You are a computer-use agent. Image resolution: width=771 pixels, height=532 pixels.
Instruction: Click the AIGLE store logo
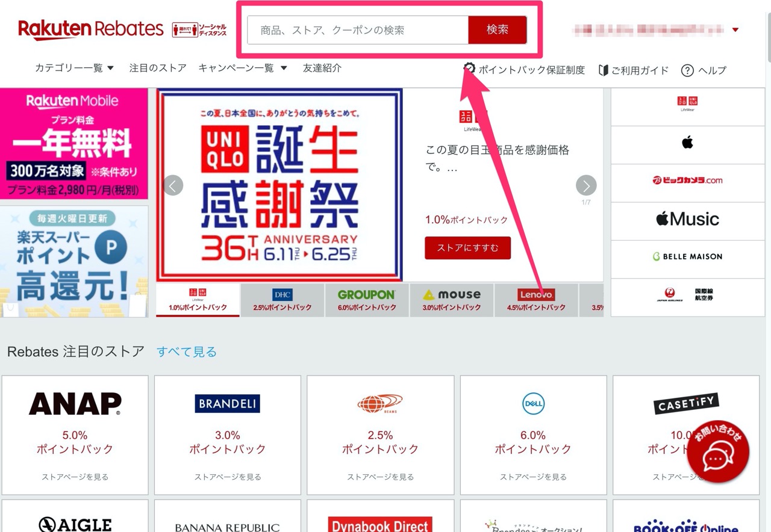pos(75,524)
